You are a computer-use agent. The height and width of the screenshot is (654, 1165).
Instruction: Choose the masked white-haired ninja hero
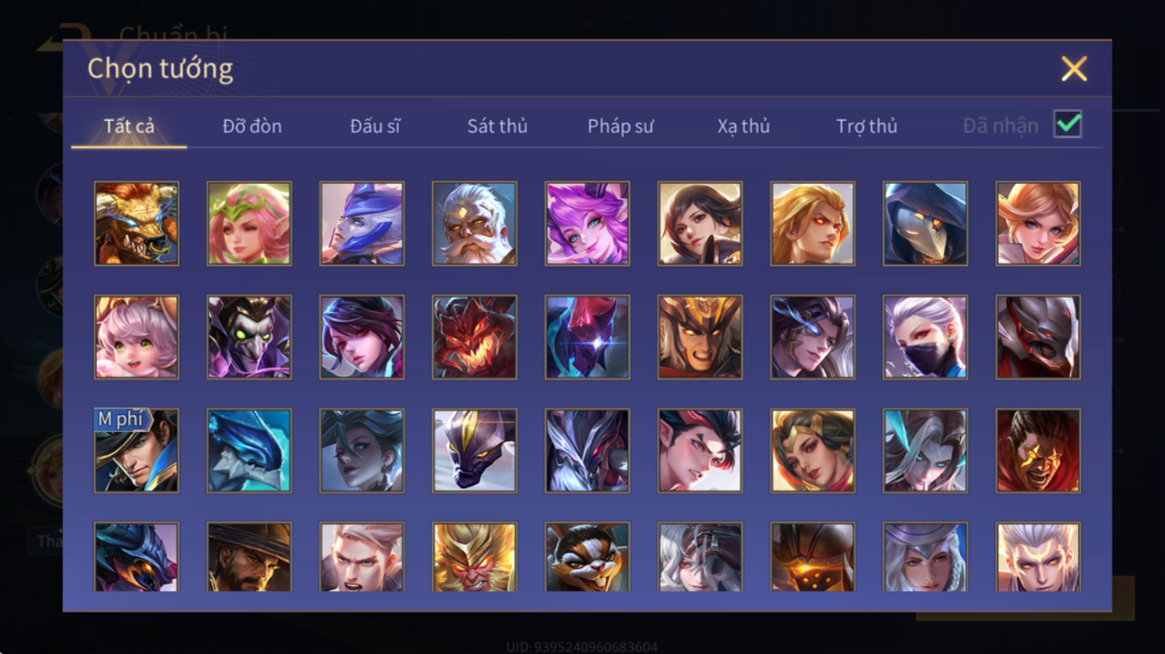tap(925, 337)
